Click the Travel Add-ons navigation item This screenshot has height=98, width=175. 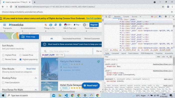tap(91, 28)
